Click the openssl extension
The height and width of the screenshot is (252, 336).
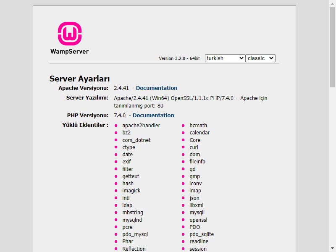[198, 220]
